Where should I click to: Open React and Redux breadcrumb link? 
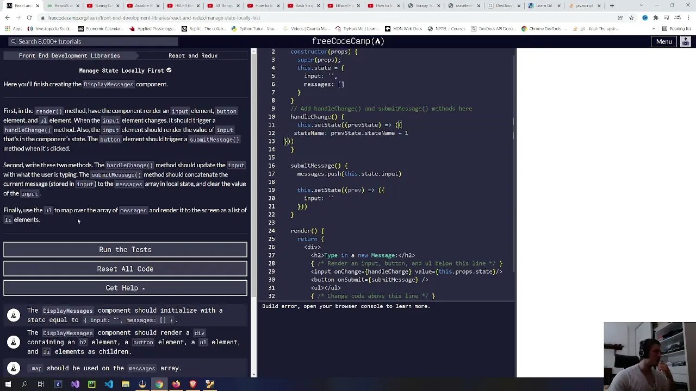[193, 55]
